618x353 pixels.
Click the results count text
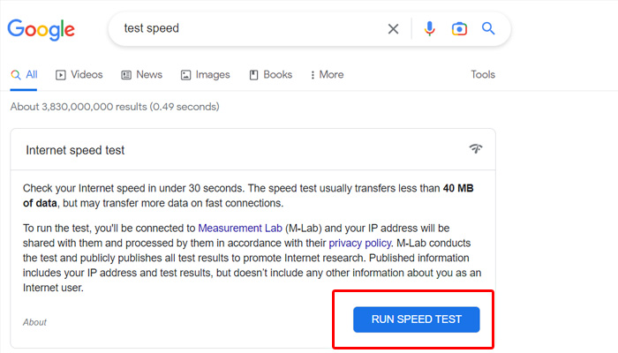point(115,107)
